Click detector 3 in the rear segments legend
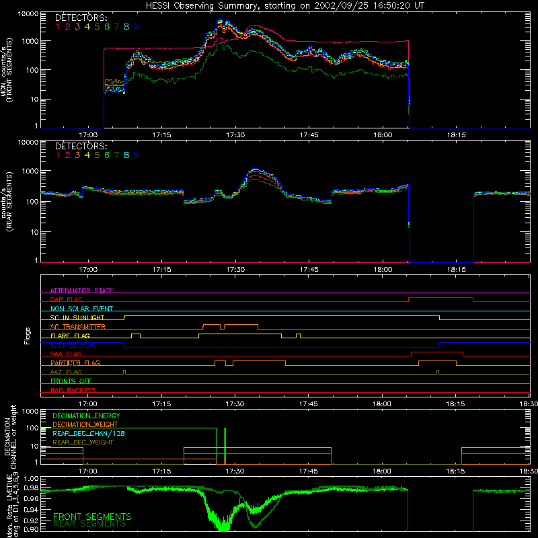 [77, 155]
